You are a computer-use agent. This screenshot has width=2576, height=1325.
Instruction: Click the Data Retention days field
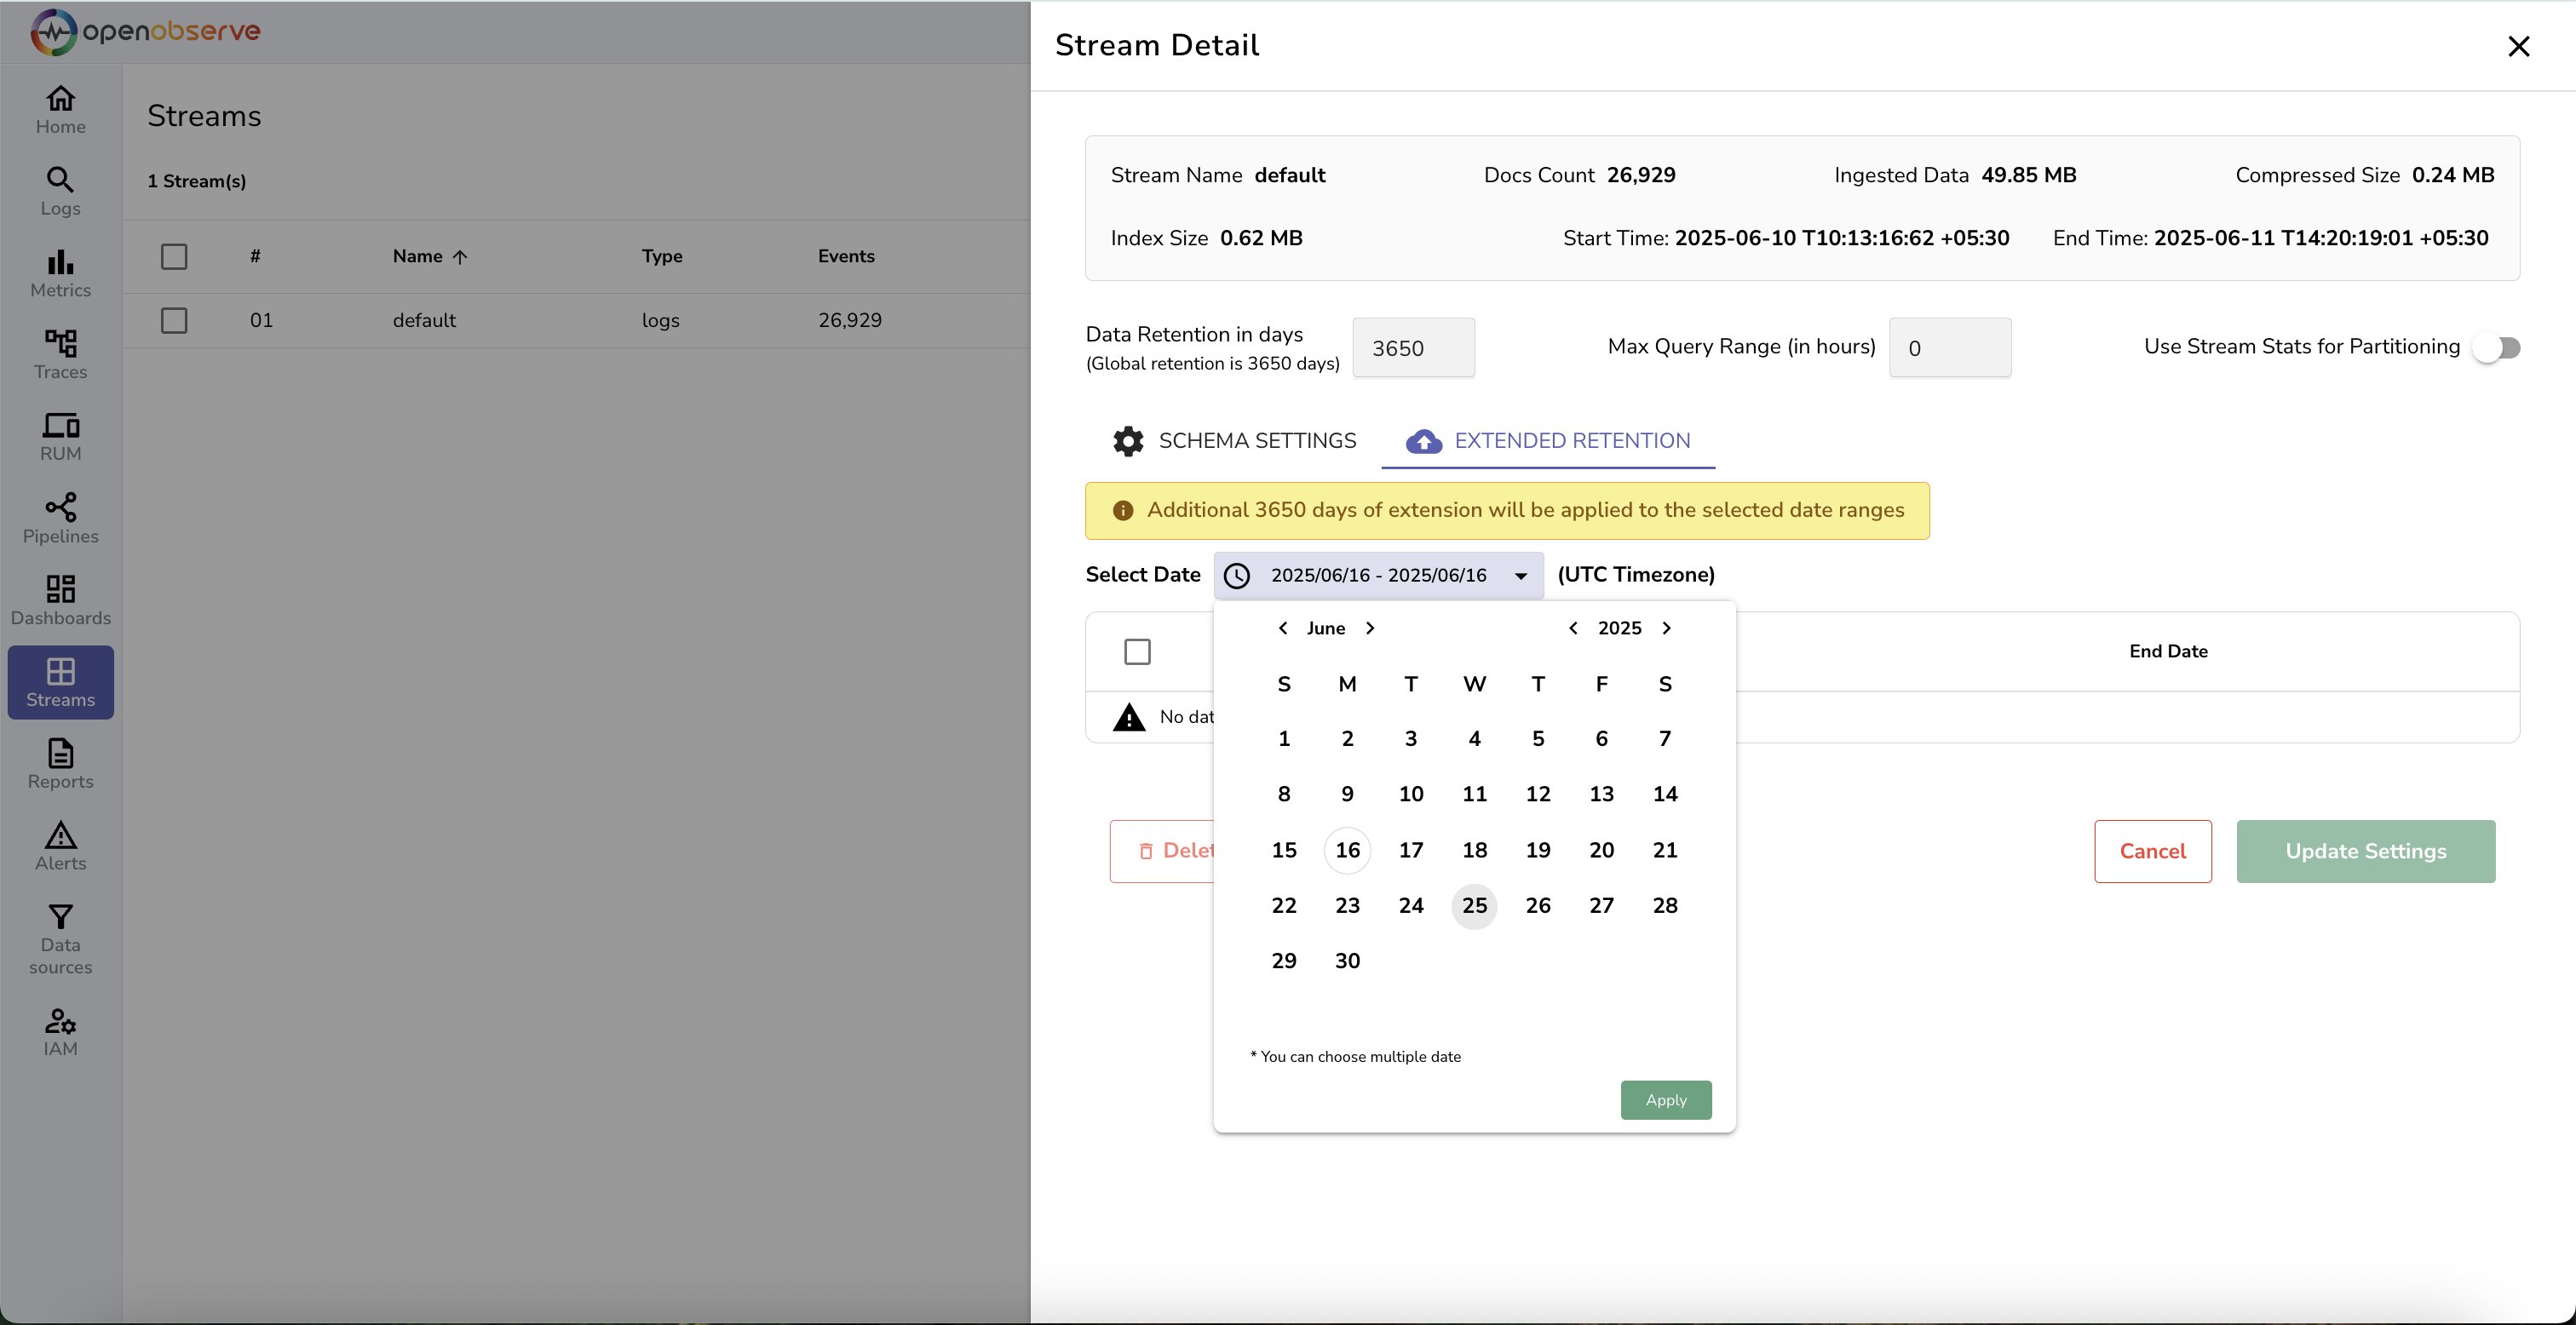tap(1412, 348)
